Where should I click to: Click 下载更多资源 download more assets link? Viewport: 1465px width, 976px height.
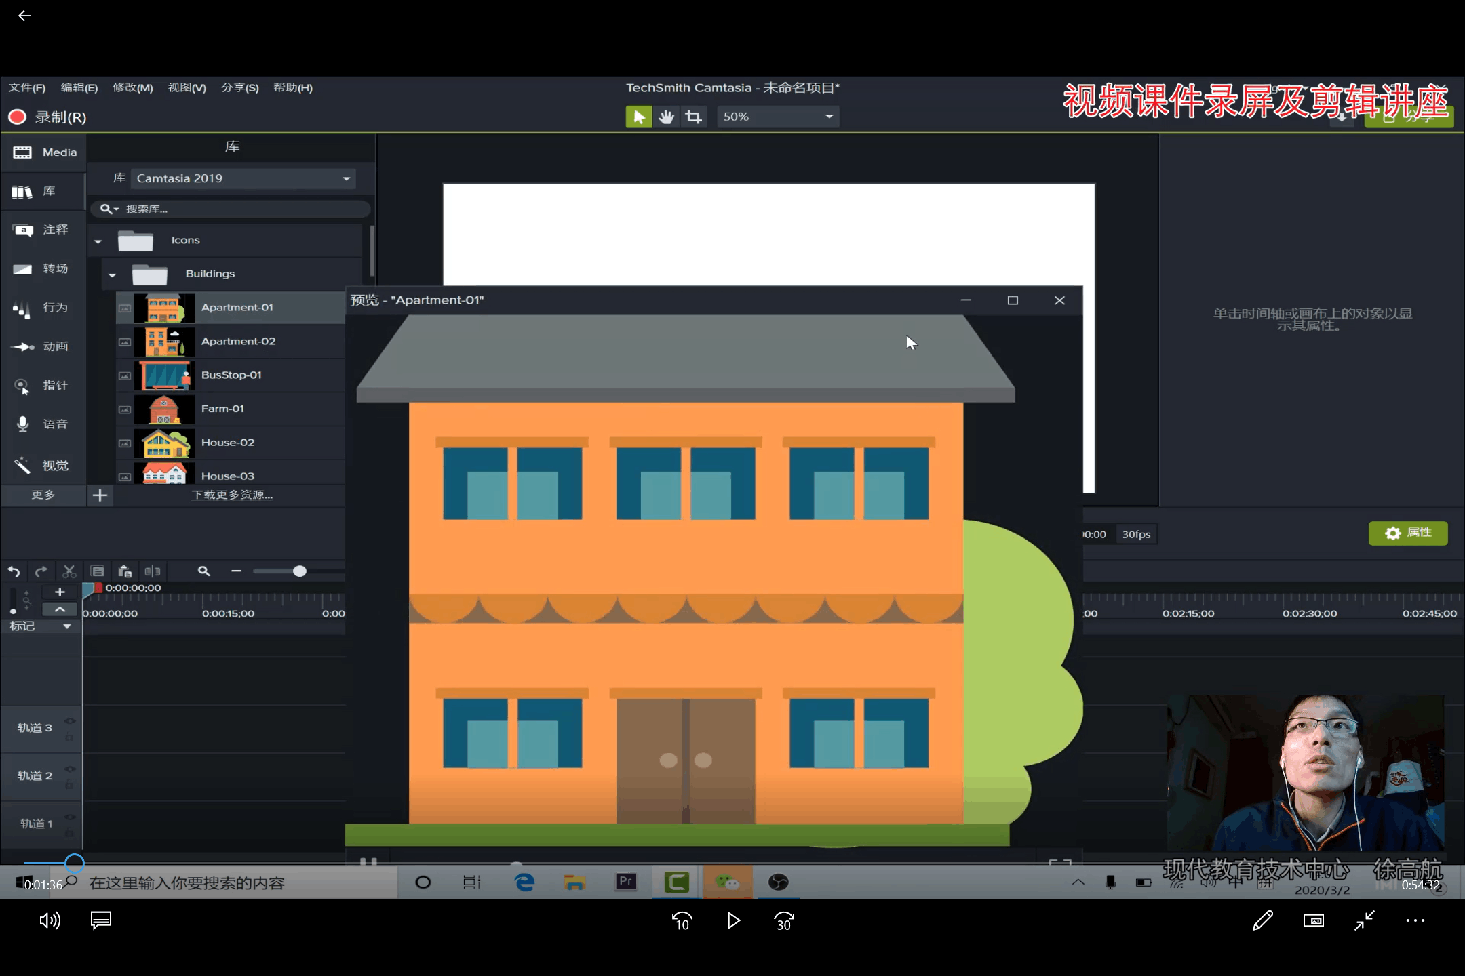232,495
